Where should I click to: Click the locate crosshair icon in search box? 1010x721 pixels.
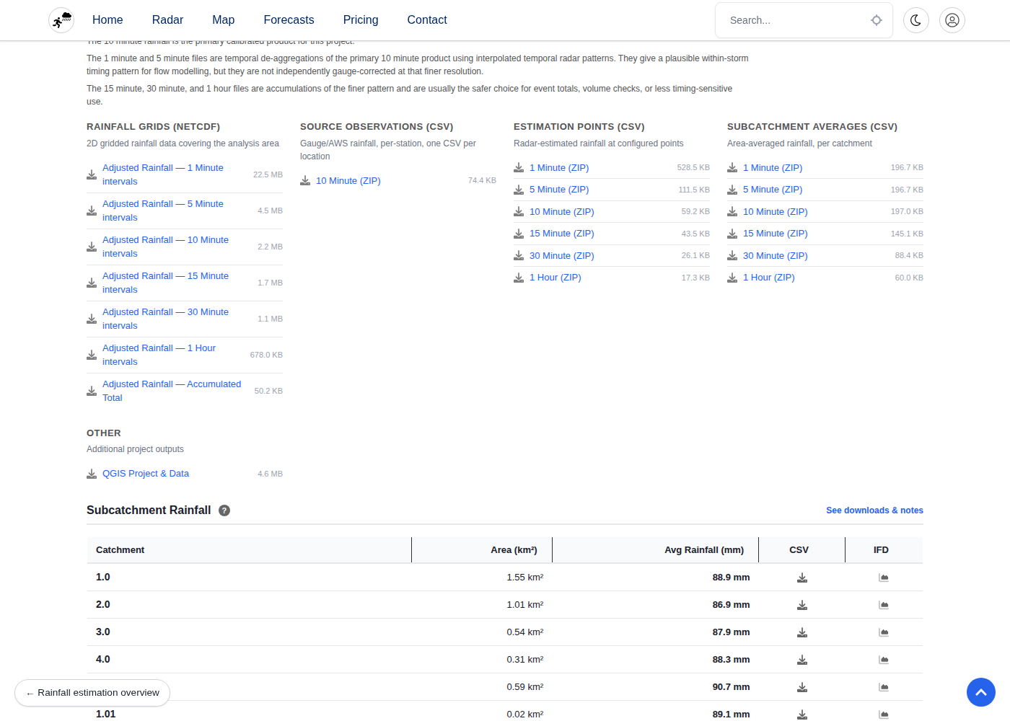[x=877, y=20]
